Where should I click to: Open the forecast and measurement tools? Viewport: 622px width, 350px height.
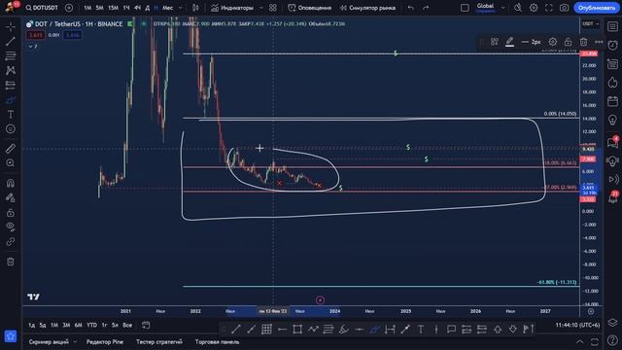point(11,85)
